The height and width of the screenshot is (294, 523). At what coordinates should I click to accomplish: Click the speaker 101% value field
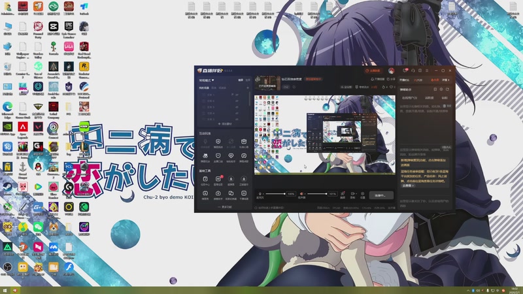click(333, 193)
